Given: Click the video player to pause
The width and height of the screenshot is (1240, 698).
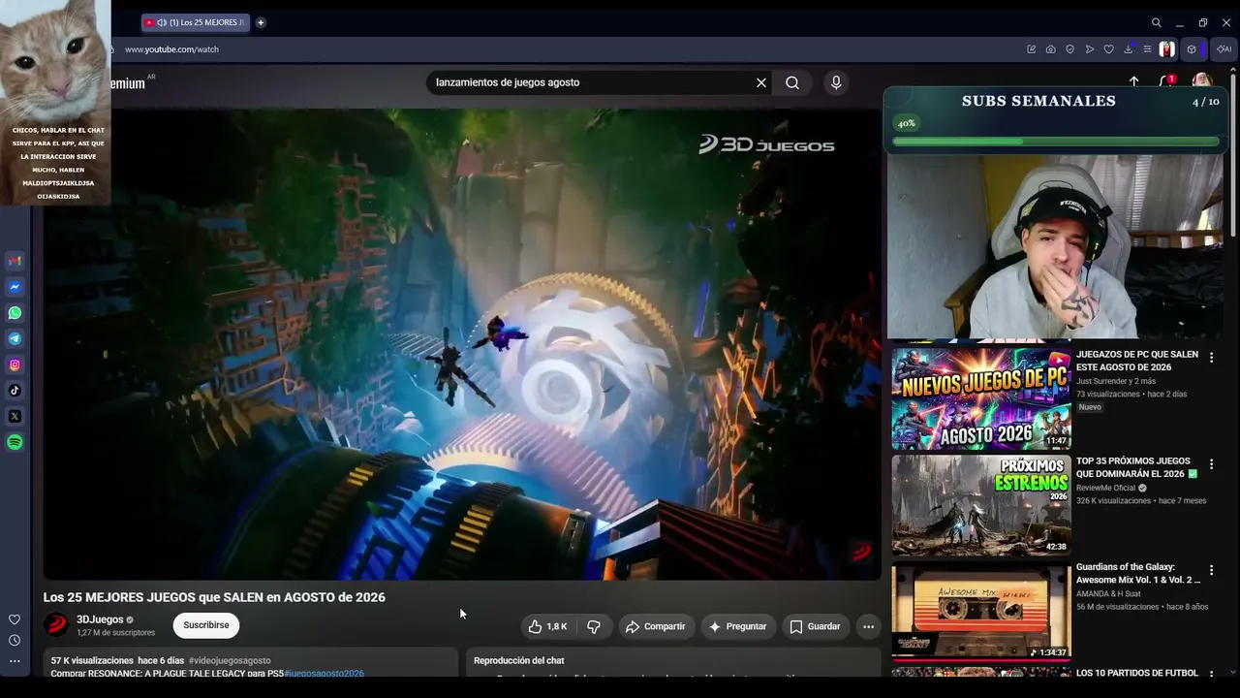Looking at the screenshot, I should pyautogui.click(x=462, y=344).
